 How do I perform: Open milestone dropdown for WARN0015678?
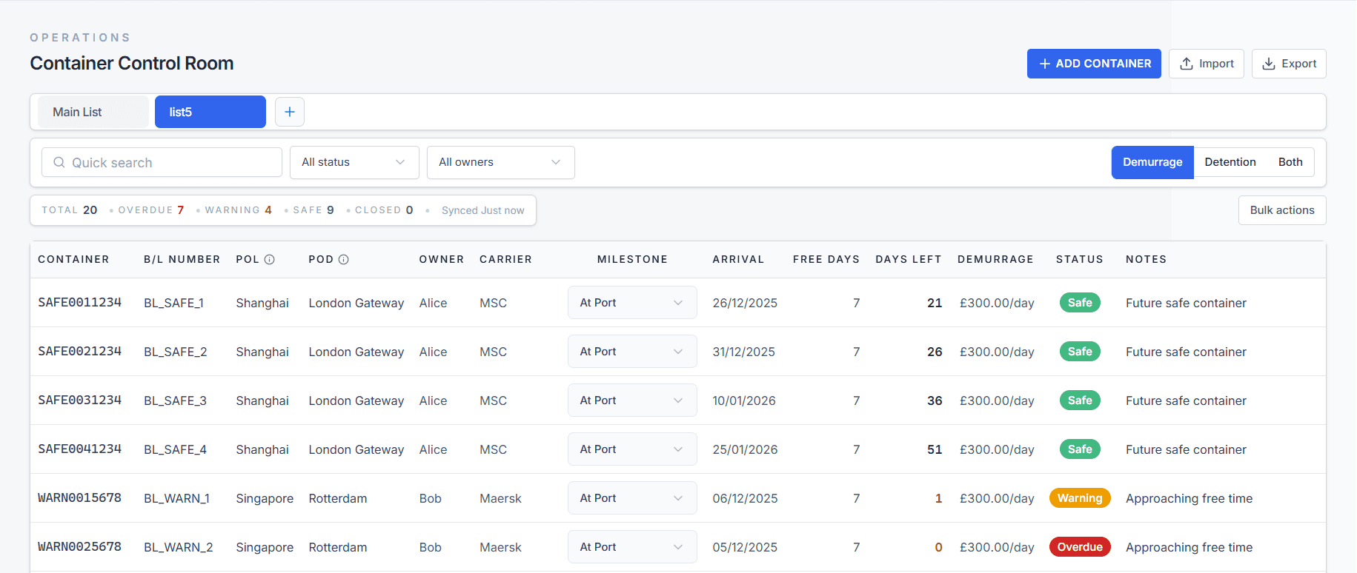[x=631, y=498]
